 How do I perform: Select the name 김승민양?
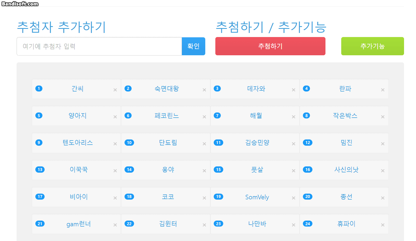[257, 142]
